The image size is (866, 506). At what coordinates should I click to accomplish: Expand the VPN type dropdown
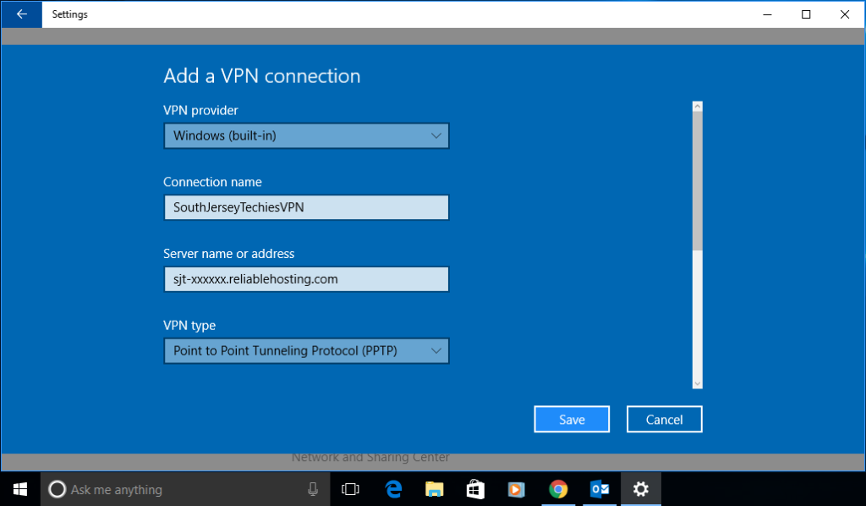306,351
